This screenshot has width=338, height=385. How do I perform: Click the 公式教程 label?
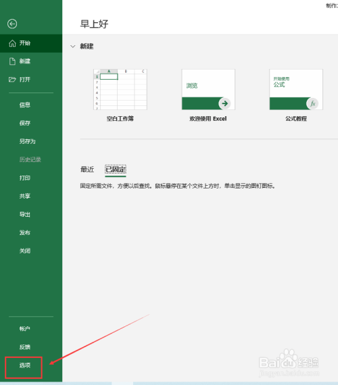click(x=296, y=119)
